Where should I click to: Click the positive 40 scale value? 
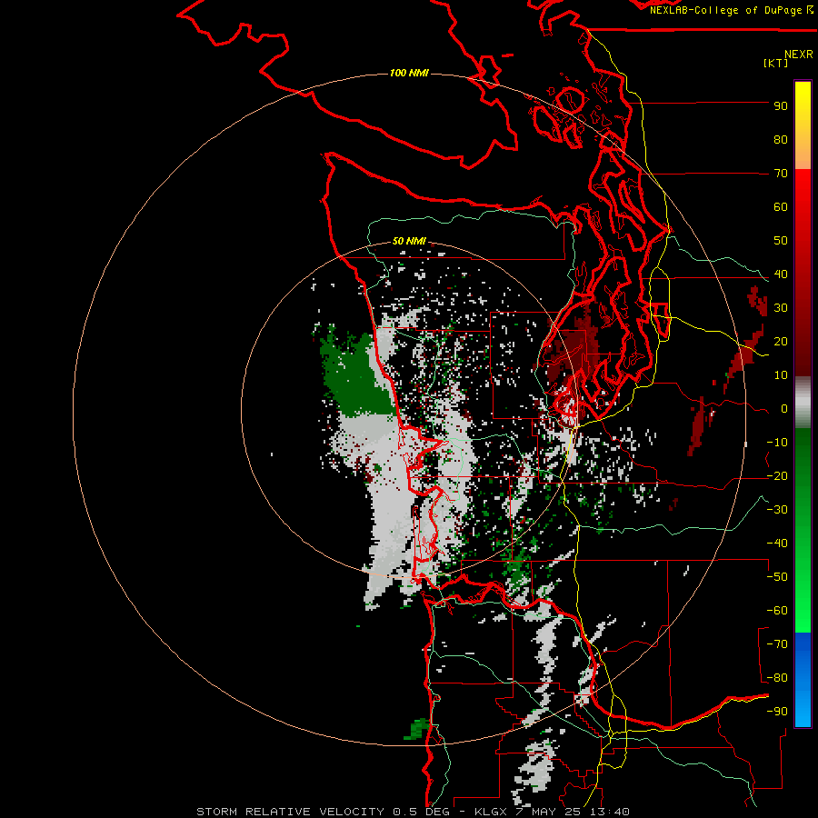point(781,274)
